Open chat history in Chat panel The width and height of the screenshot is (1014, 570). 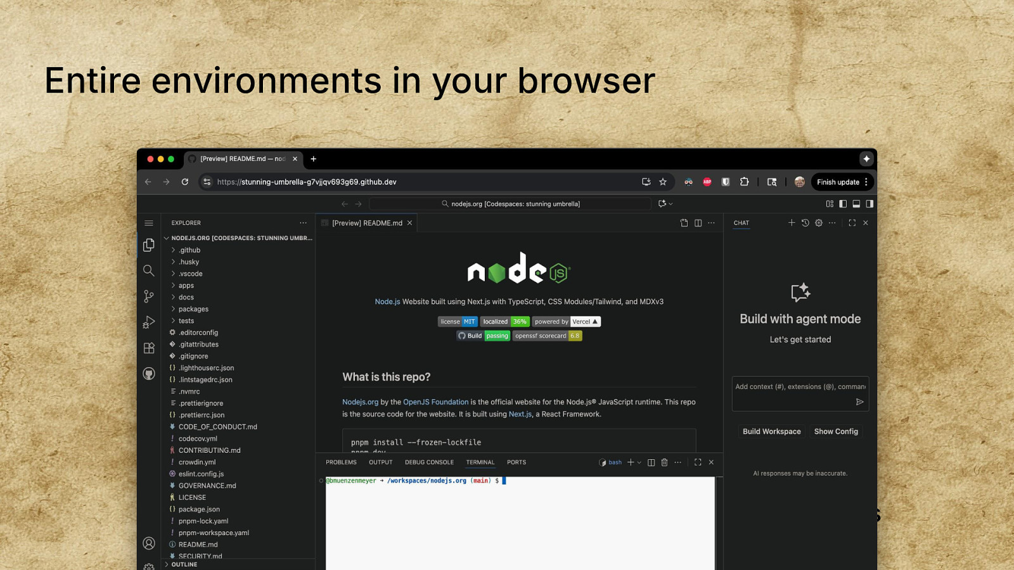(x=805, y=223)
